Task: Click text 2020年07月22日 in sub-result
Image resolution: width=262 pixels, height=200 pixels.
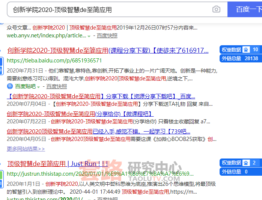Action: click(x=26, y=121)
